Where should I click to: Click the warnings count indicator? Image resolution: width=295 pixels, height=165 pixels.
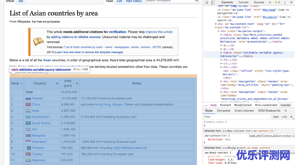pos(277,3)
